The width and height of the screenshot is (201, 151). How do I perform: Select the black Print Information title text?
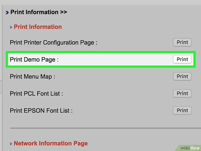point(34,12)
